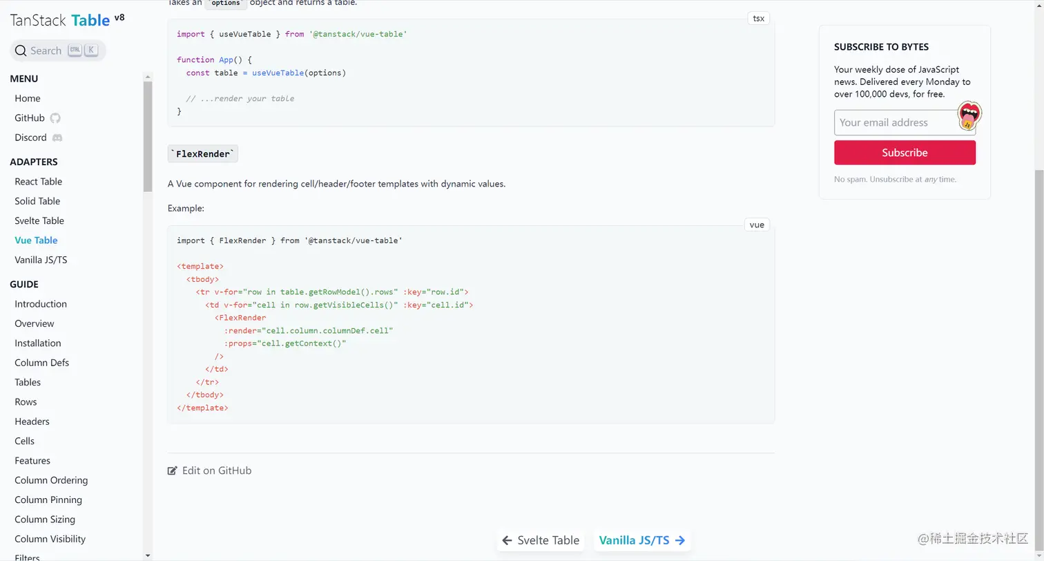This screenshot has width=1044, height=561.
Task: Click the right arrow icon after Vanilla JS/TS
Action: [680, 540]
